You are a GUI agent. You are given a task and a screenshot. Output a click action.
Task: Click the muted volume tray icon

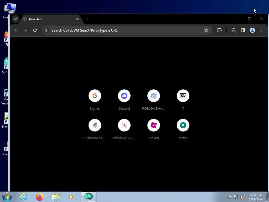pyautogui.click(x=242, y=197)
